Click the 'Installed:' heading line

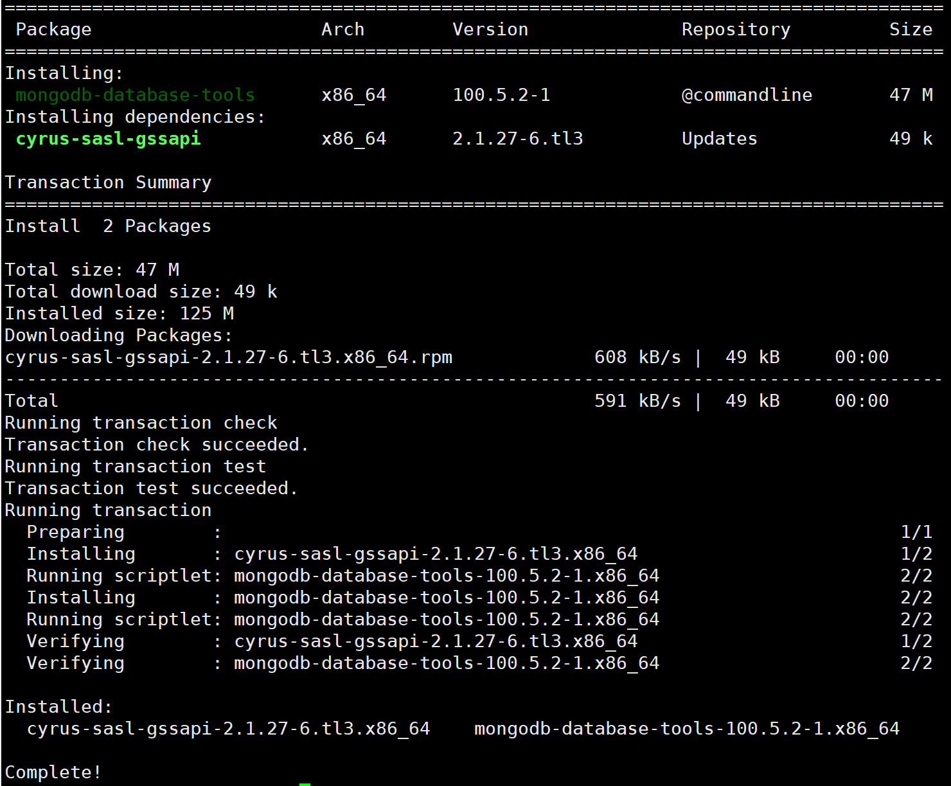pos(59,707)
